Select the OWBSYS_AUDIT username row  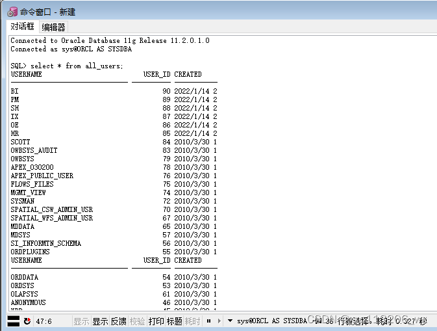pos(34,150)
